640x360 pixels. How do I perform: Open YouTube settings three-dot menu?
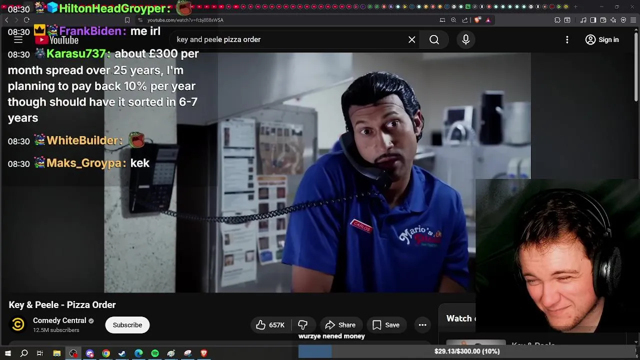567,39
